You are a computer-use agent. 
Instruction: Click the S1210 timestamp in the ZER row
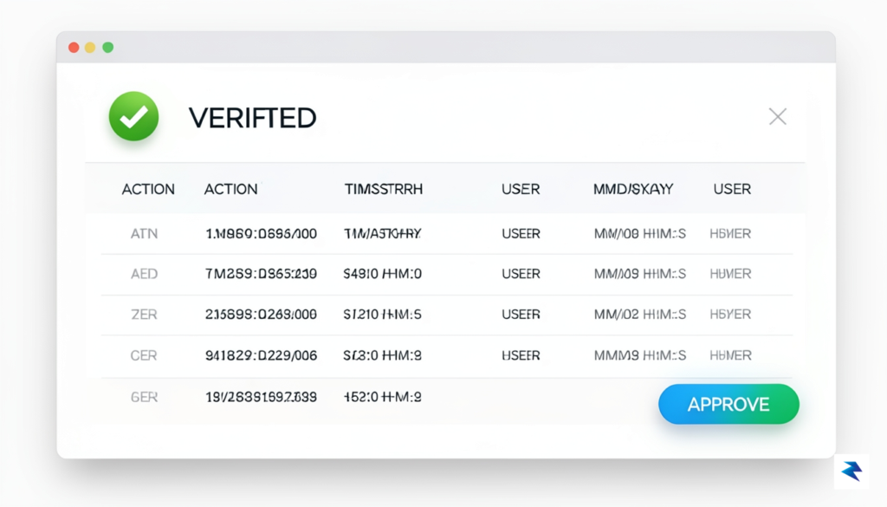pos(382,315)
